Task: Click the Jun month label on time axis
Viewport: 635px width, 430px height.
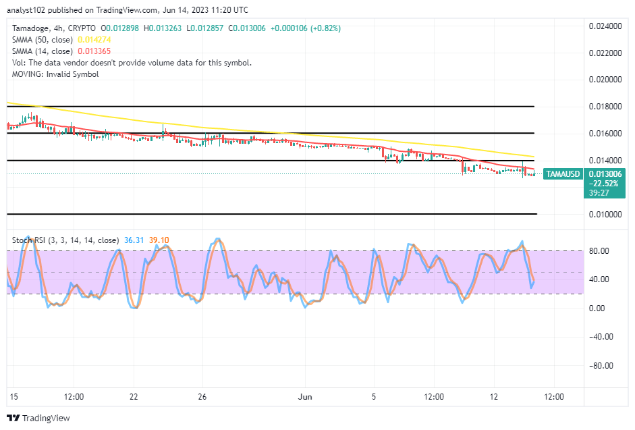Action: (305, 397)
